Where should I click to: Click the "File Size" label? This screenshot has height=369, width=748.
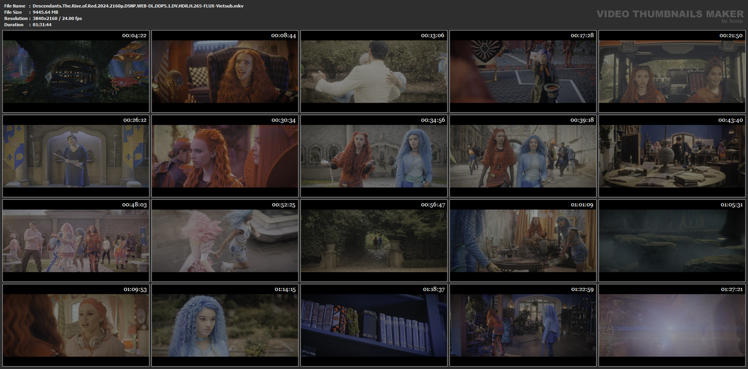tap(13, 12)
